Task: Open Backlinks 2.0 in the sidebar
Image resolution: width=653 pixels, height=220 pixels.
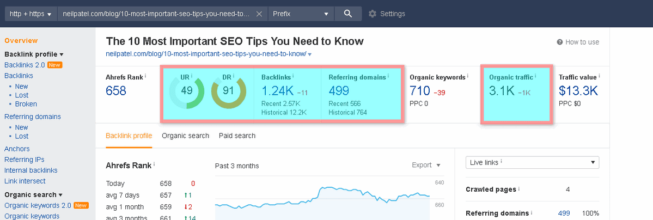Action: click(25, 65)
